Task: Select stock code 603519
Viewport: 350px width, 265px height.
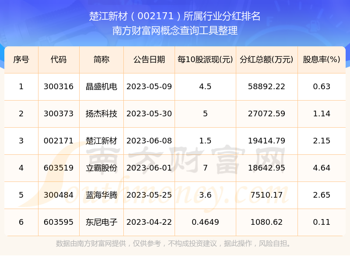Action: point(59,168)
